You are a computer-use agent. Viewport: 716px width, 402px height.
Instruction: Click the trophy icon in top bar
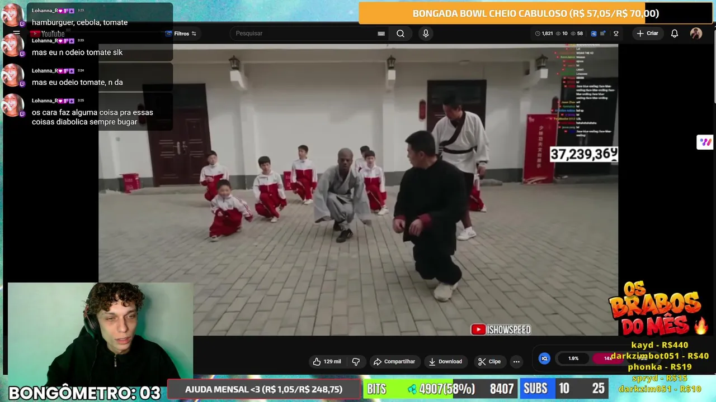616,33
